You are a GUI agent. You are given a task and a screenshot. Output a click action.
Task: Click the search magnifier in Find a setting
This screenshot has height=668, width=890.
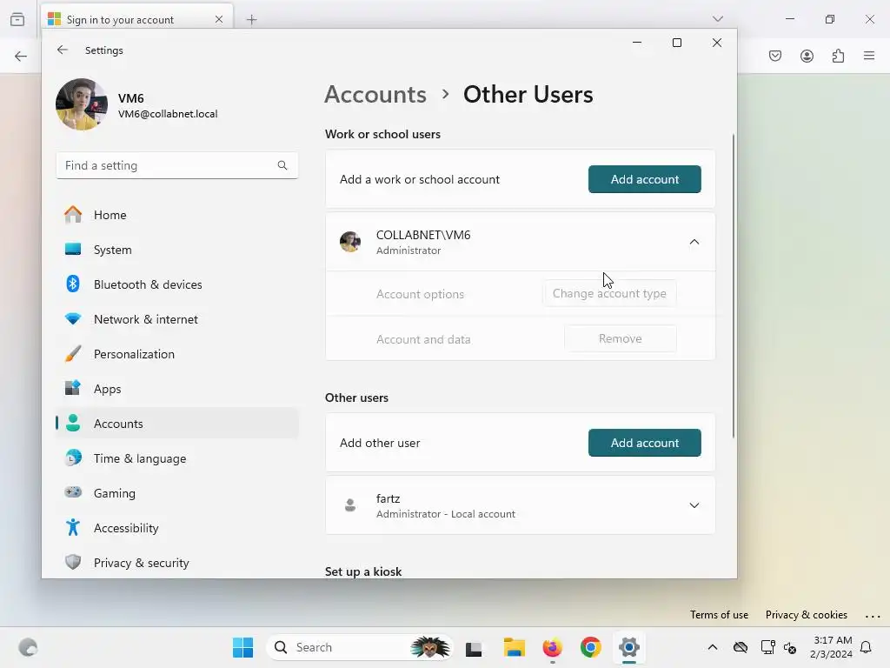tap(282, 165)
